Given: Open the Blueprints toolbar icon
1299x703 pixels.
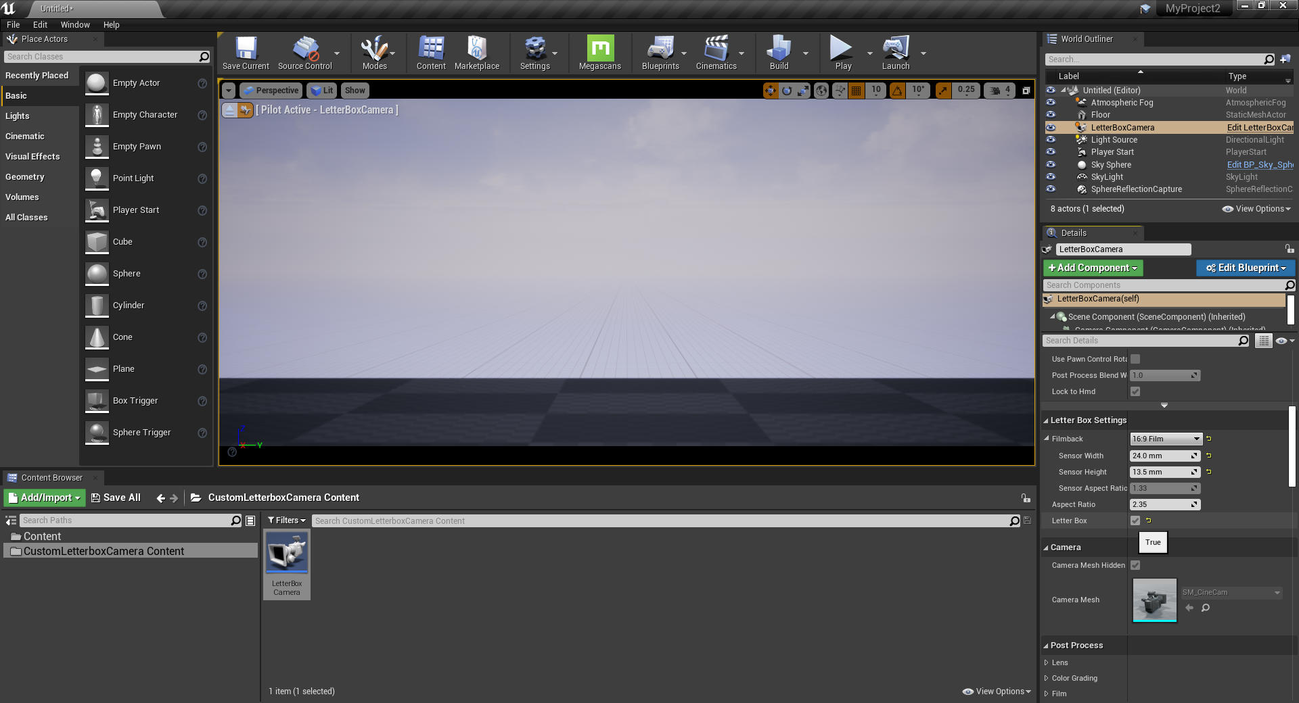Looking at the screenshot, I should 660,53.
